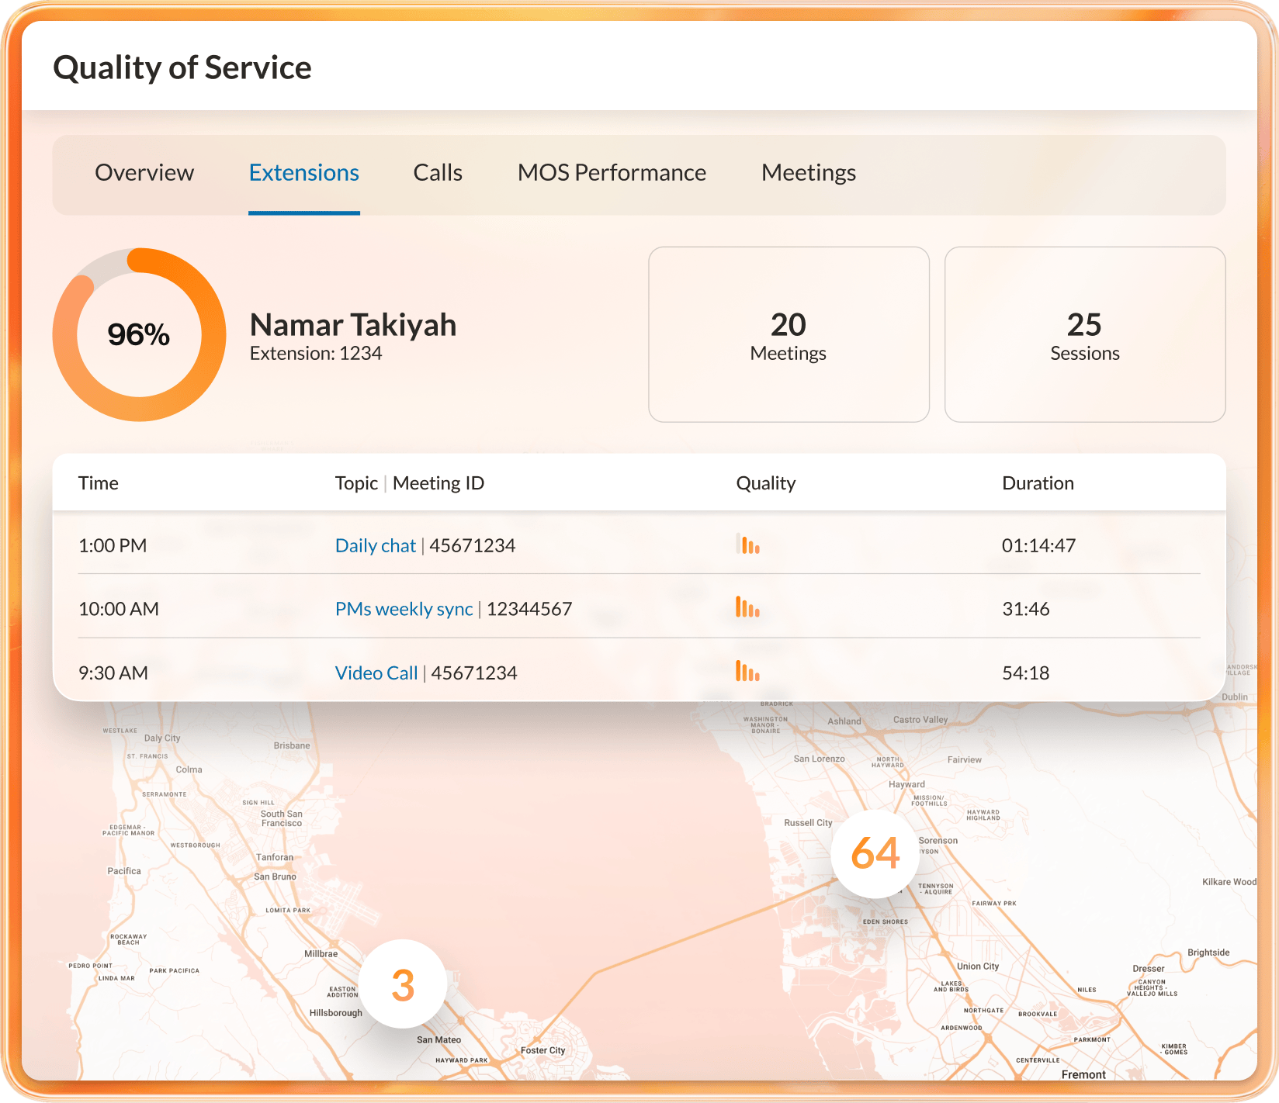1279x1103 pixels.
Task: Open the Meetings tab
Action: (x=808, y=173)
